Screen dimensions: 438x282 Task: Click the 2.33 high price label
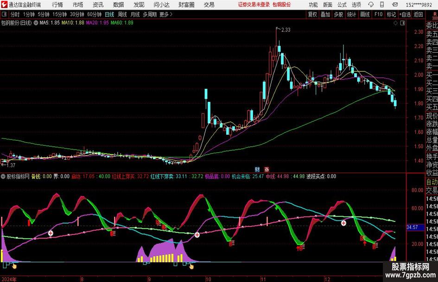[286, 30]
